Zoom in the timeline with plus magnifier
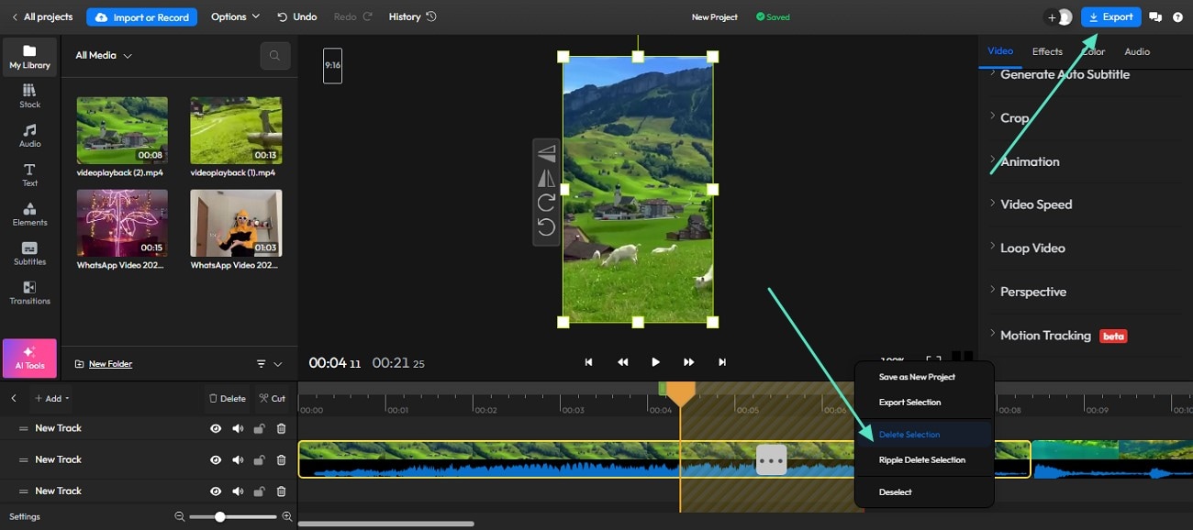This screenshot has height=530, width=1193. [287, 517]
